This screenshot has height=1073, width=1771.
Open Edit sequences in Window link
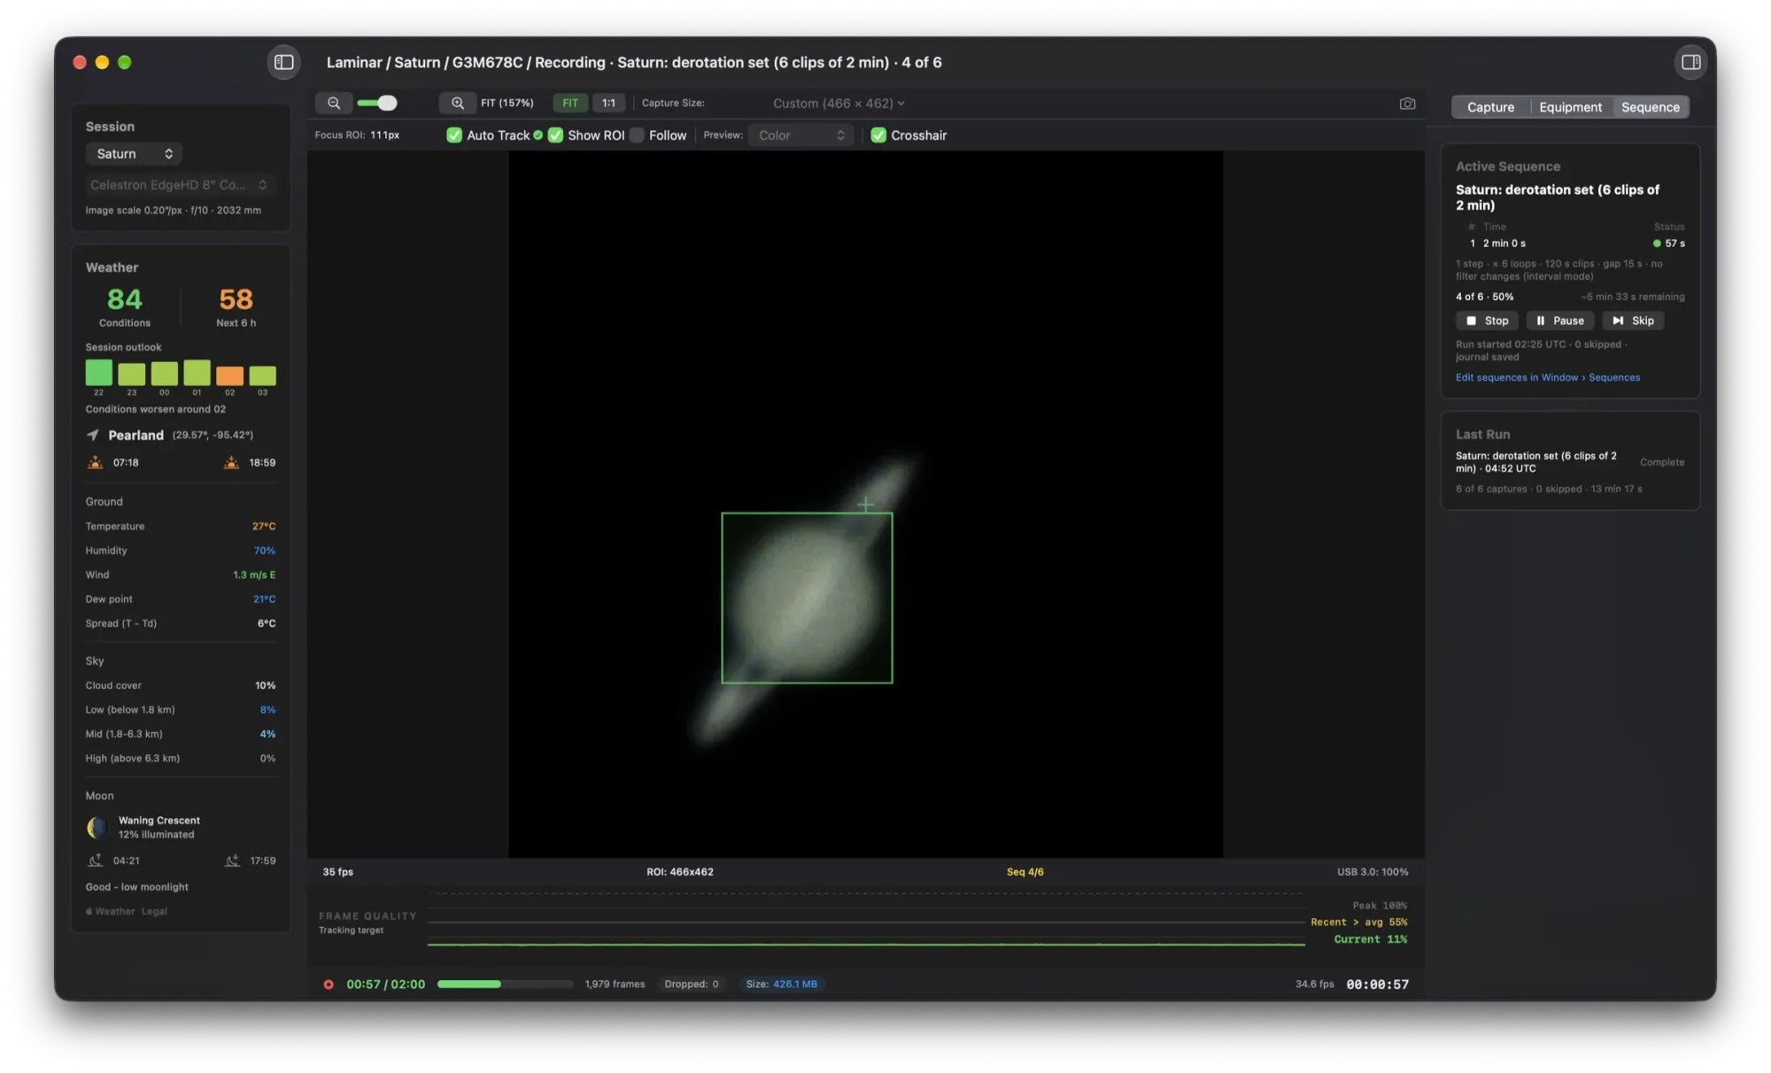click(x=1548, y=377)
